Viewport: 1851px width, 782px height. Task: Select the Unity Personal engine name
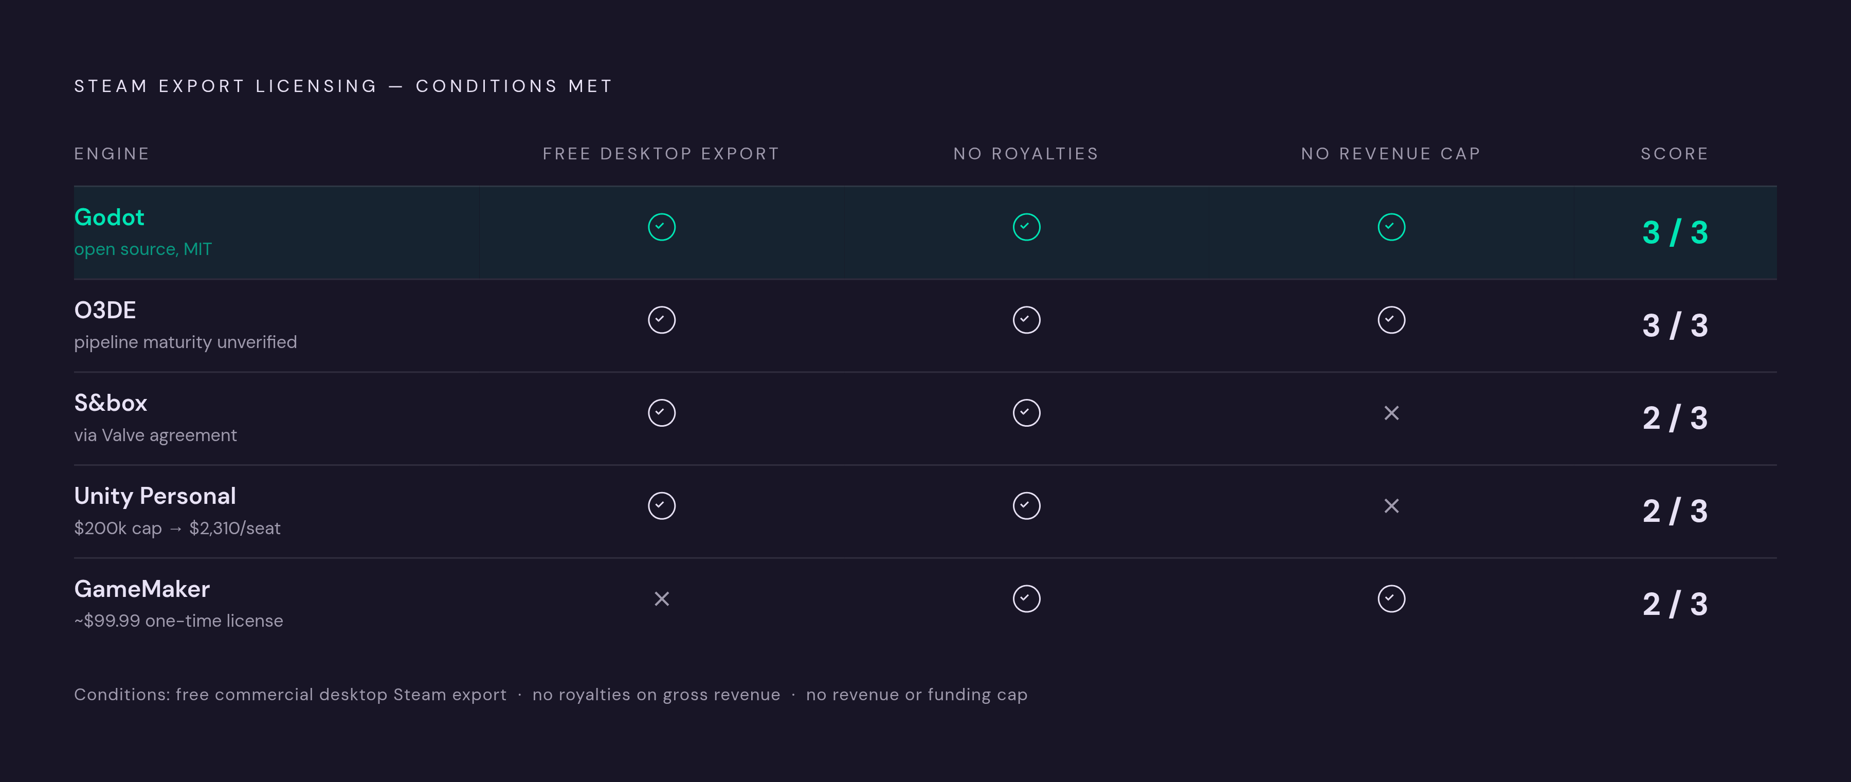point(155,496)
